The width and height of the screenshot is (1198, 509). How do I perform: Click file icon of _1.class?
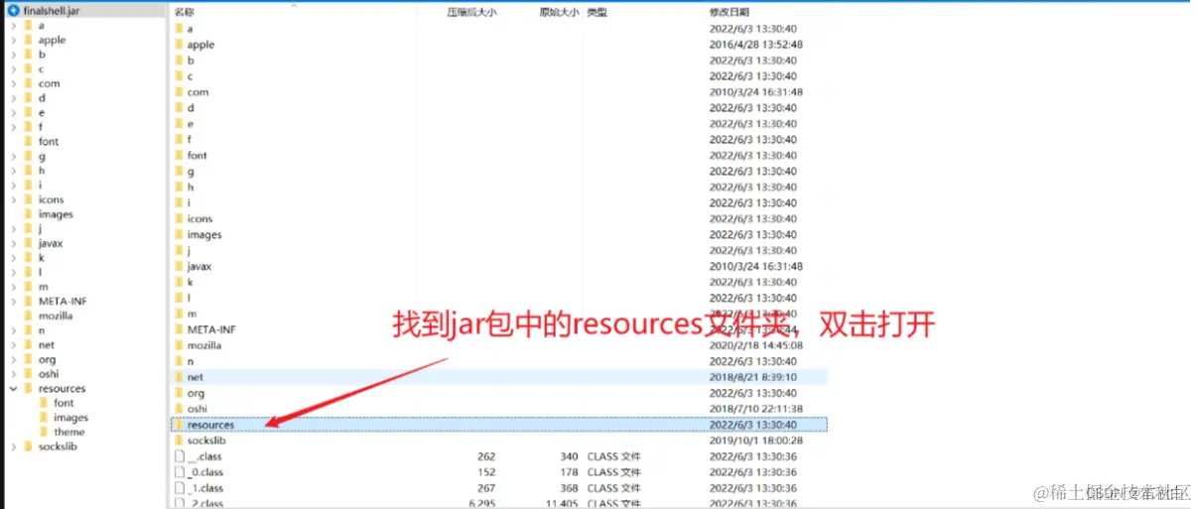tap(180, 489)
